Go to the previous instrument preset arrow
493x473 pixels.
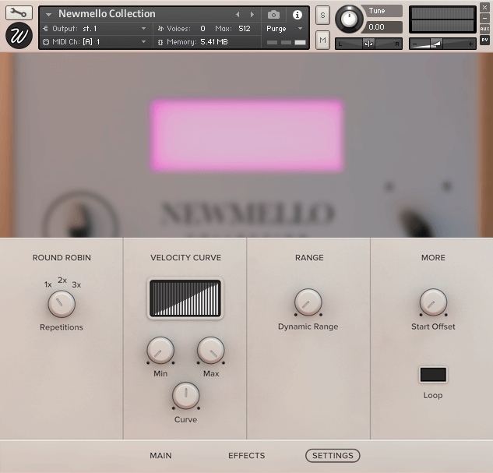pos(238,15)
